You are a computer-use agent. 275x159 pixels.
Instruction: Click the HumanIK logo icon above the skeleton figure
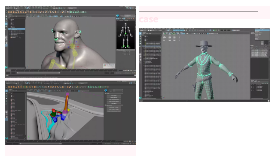coord(117,16)
